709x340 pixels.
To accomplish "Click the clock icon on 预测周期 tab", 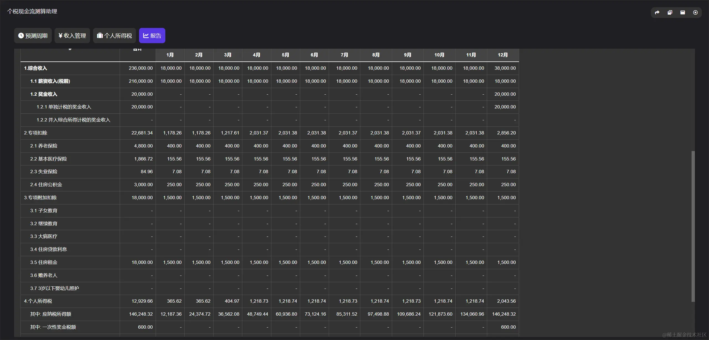I will tap(21, 35).
